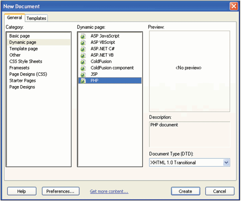Open the Document Type (DTD) dropdown arrow
The width and height of the screenshot is (241, 201).
(226, 162)
